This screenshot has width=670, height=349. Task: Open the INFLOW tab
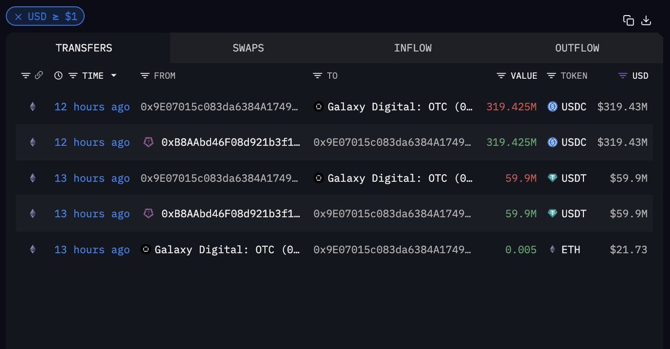click(413, 48)
